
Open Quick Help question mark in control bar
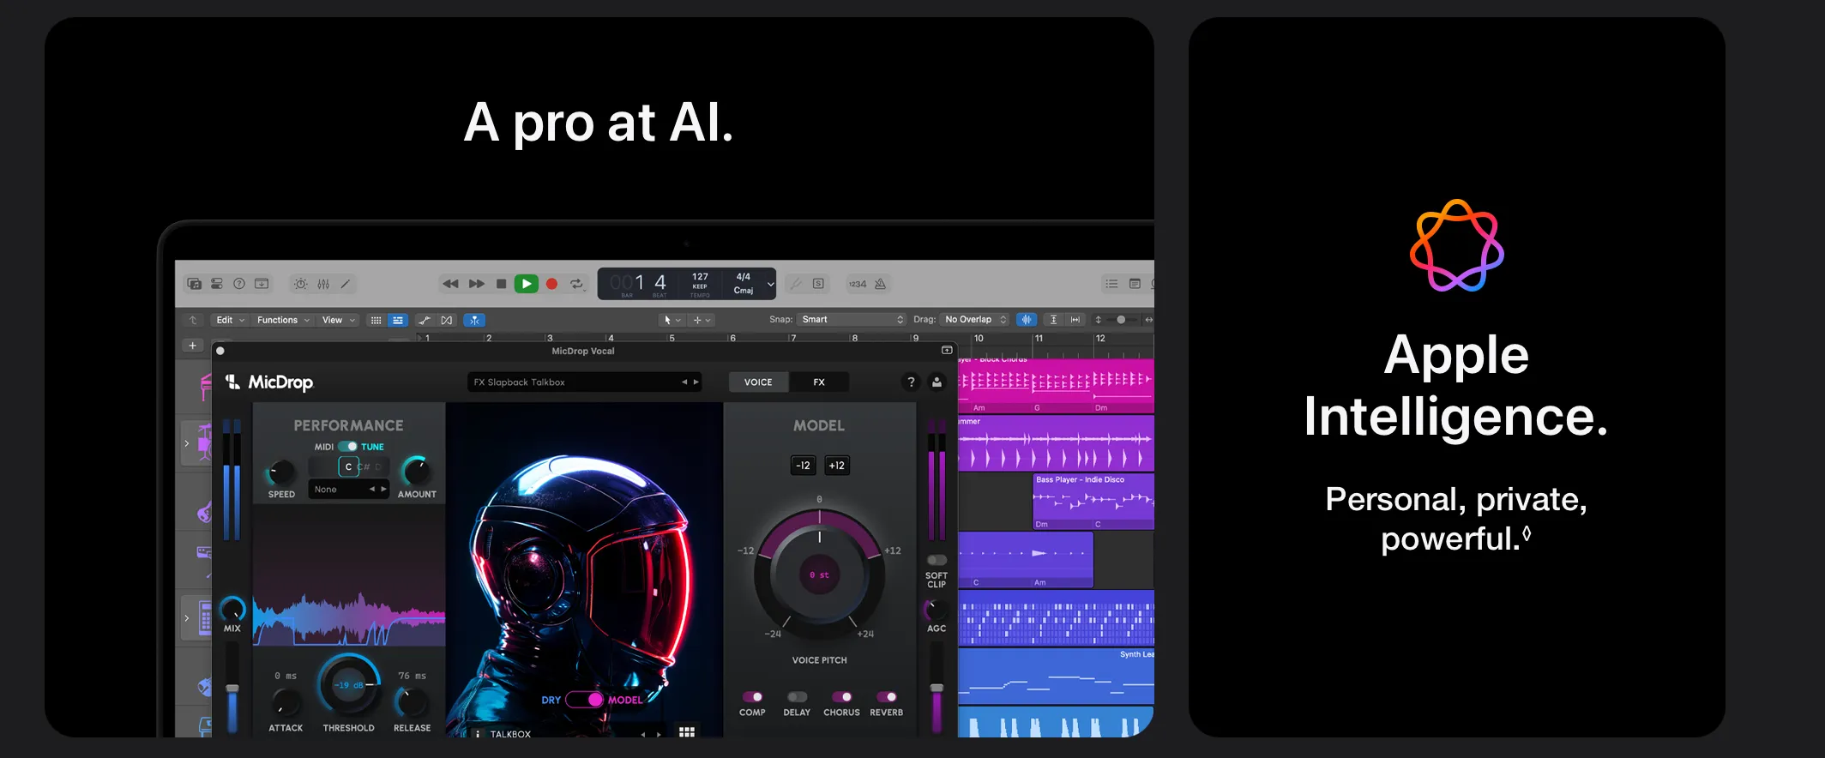tap(239, 284)
